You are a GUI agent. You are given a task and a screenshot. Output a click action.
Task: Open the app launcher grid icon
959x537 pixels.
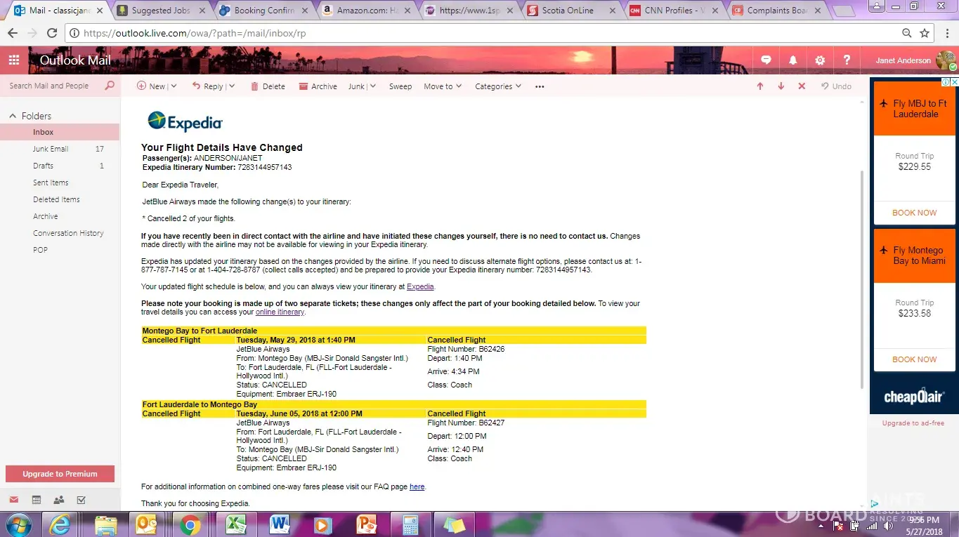coord(14,60)
